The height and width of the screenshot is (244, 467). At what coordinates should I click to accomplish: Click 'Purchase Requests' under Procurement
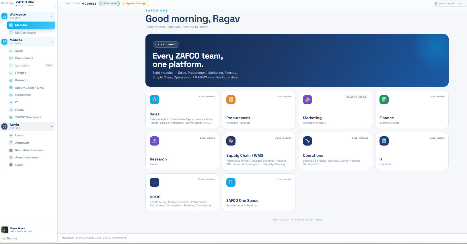(238, 123)
